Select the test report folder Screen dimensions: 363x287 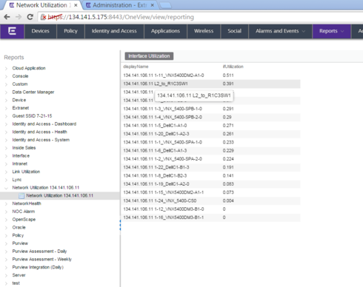(16, 283)
